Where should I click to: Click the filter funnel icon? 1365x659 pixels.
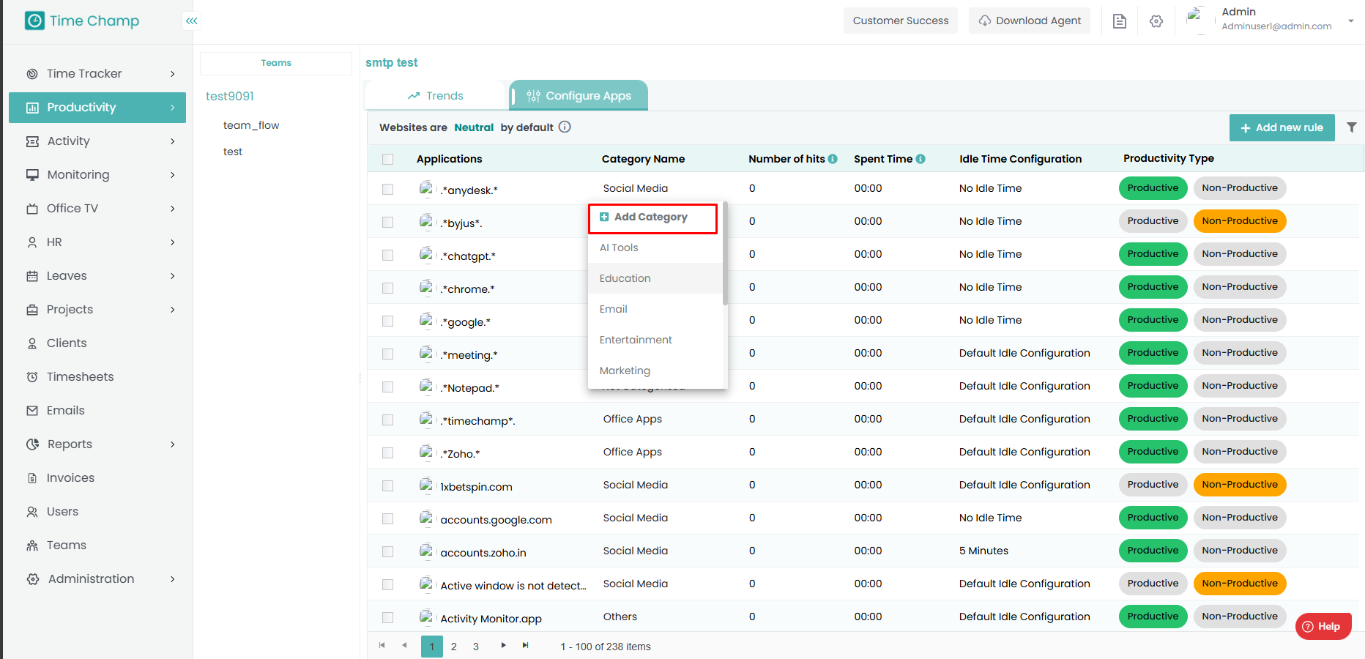coord(1351,127)
